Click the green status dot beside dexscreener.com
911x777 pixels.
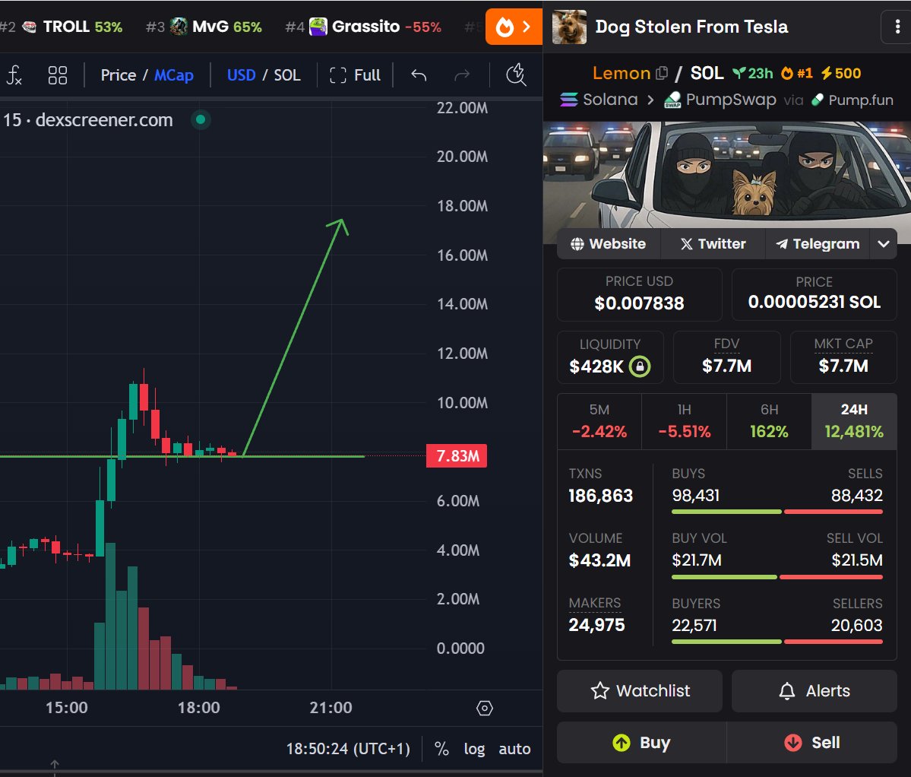201,119
